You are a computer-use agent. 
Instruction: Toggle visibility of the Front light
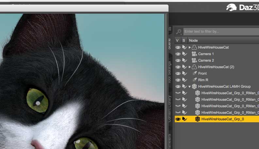[178, 73]
